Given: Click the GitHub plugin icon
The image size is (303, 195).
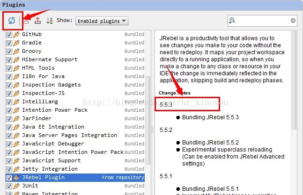Looking at the screenshot, I should pos(16,35).
